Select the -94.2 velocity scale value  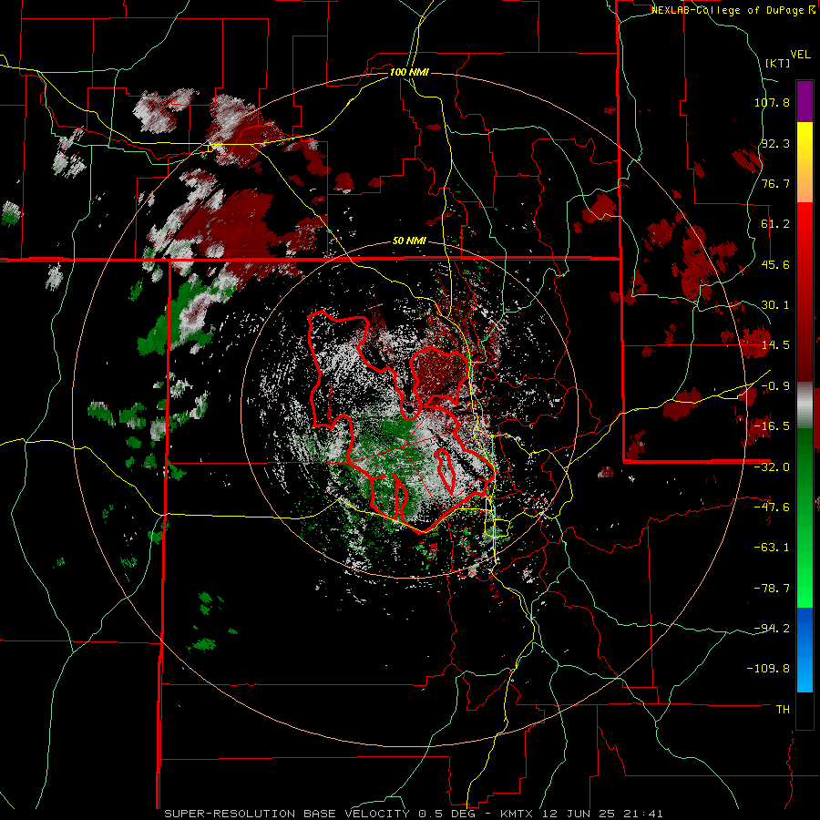772,629
